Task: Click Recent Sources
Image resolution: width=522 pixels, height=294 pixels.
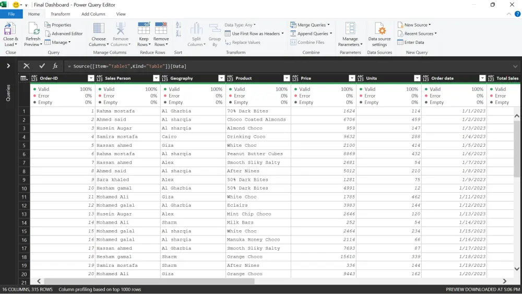Action: click(x=417, y=33)
